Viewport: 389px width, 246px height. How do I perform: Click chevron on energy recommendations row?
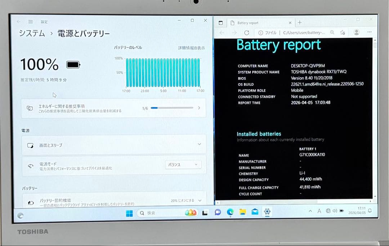point(199,108)
